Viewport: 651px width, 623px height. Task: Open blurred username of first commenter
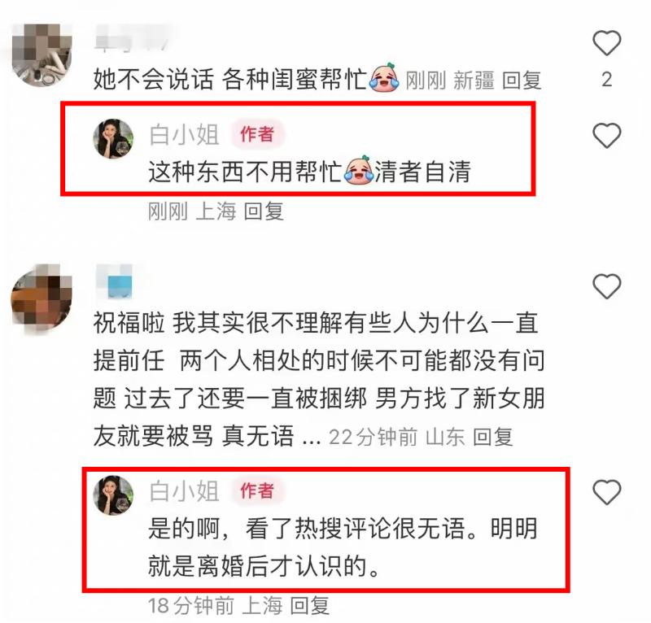tap(133, 39)
